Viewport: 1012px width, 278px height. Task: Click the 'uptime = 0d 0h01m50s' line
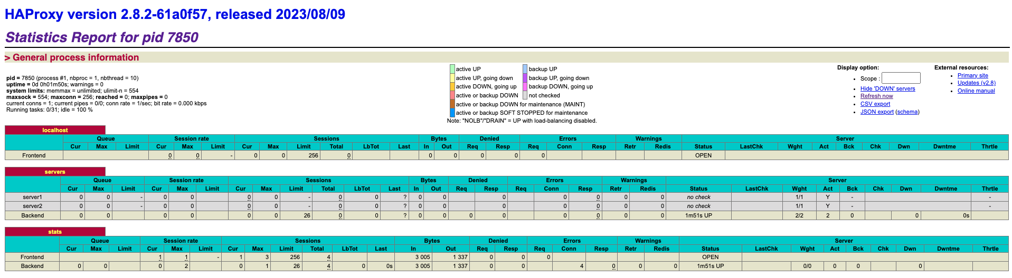tap(55, 84)
